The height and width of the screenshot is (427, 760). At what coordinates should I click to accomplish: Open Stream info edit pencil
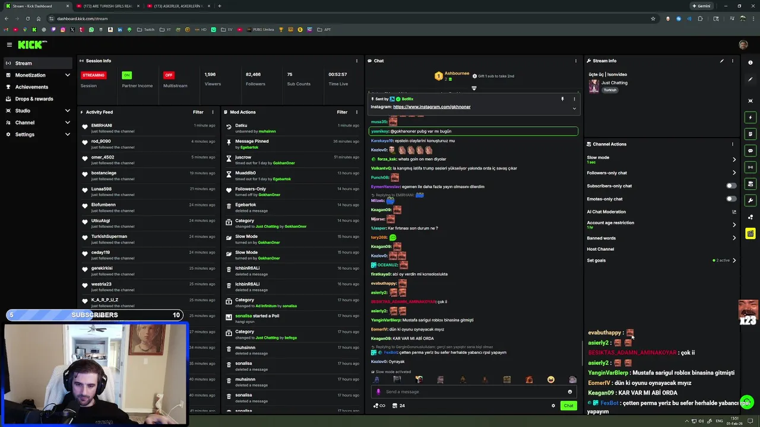pyautogui.click(x=721, y=60)
